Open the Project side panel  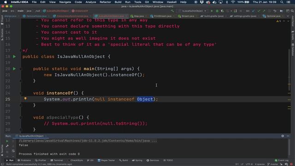tap(2, 20)
